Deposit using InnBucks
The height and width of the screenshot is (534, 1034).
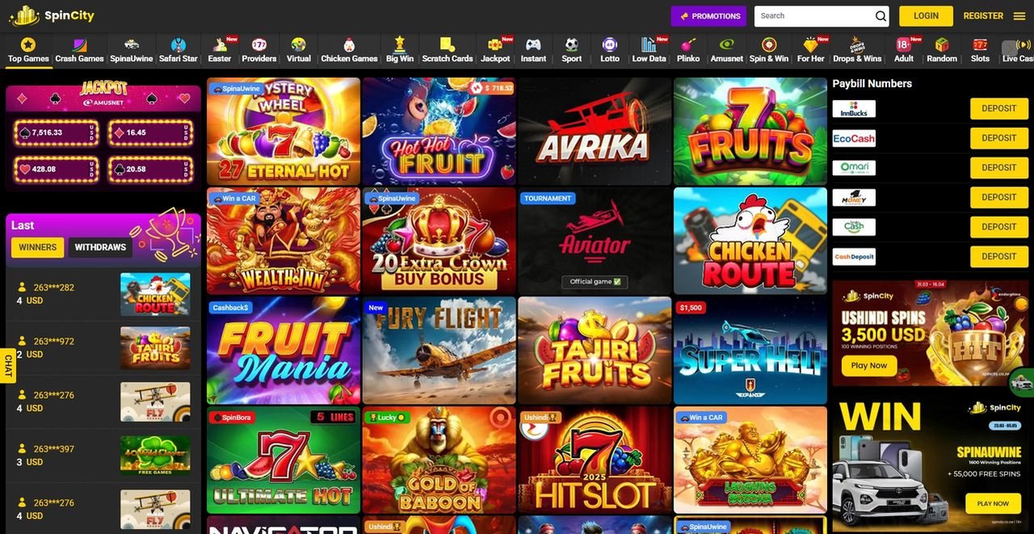tap(999, 108)
